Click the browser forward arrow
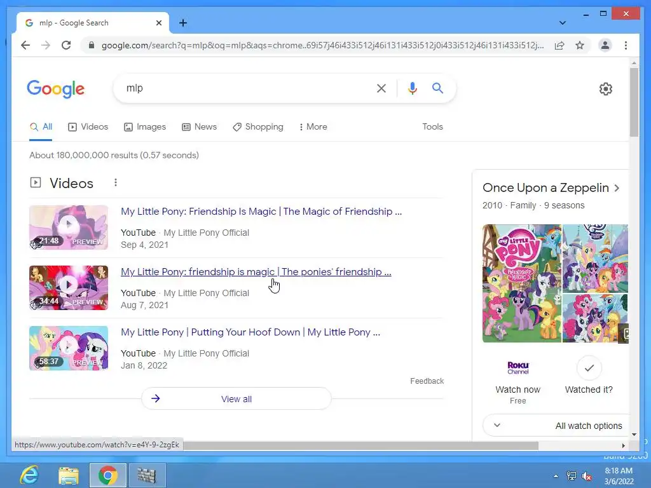Image resolution: width=651 pixels, height=488 pixels. point(46,45)
